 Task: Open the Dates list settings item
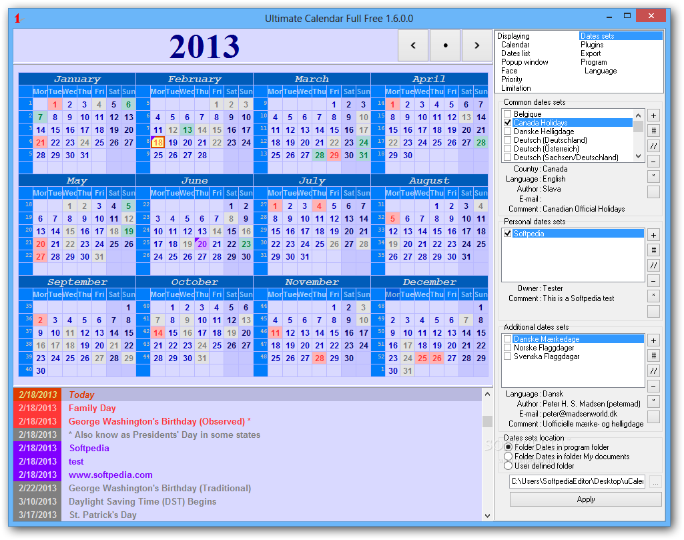coord(516,53)
